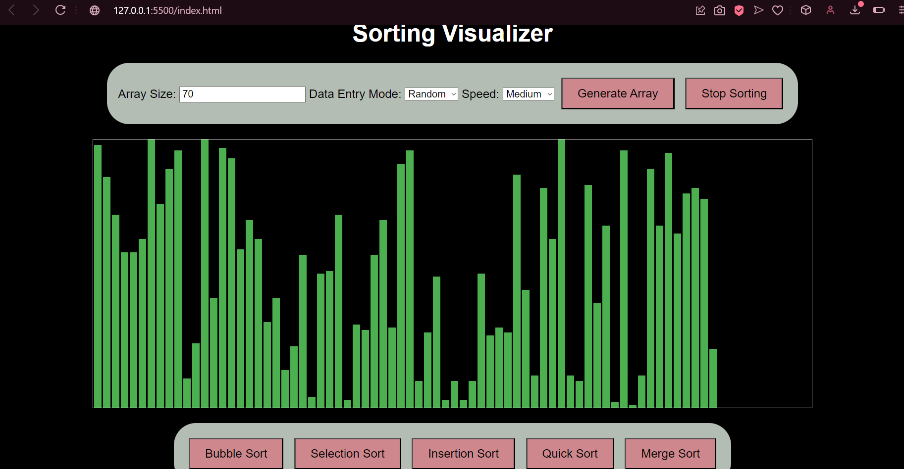904x469 pixels.
Task: Take a snapshot using the camera icon
Action: tap(720, 10)
